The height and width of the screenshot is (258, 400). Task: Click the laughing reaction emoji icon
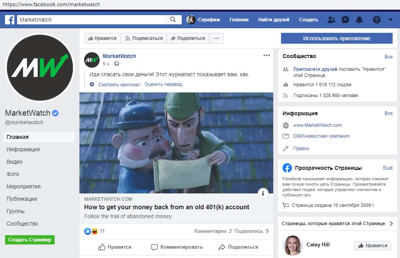click(x=95, y=231)
